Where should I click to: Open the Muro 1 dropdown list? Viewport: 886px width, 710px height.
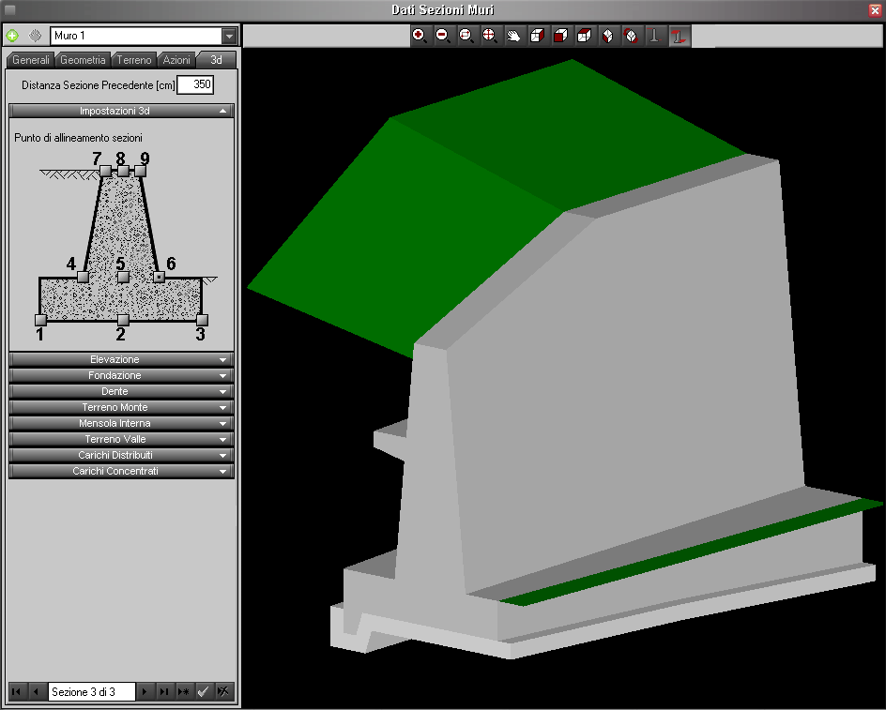point(229,36)
